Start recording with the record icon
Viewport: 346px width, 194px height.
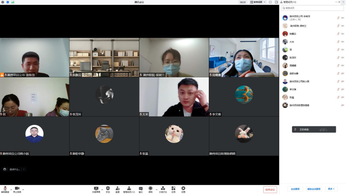click(150, 188)
